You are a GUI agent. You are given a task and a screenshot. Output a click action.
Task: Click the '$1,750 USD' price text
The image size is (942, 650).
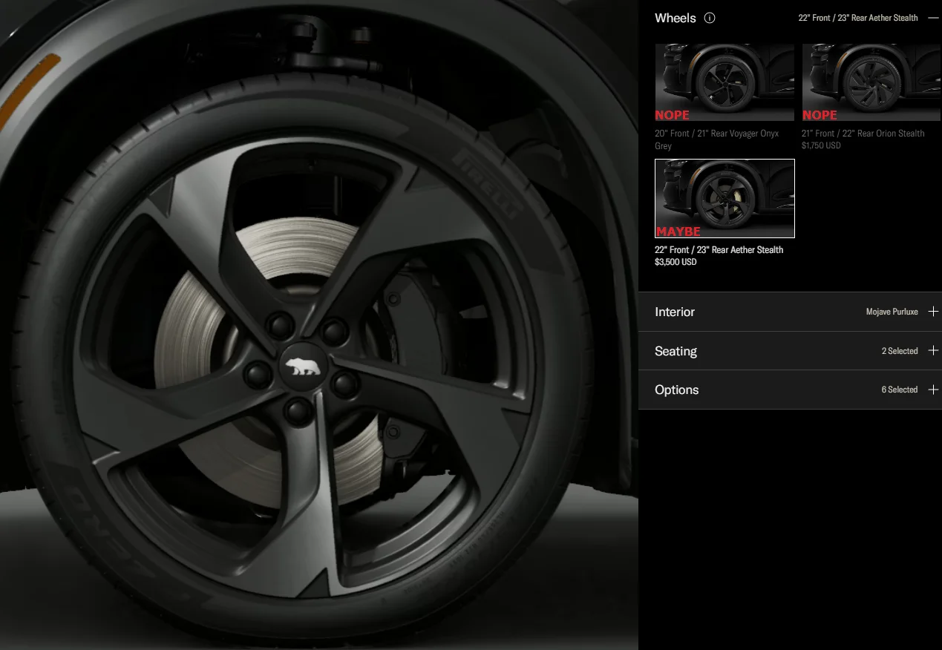coord(821,145)
